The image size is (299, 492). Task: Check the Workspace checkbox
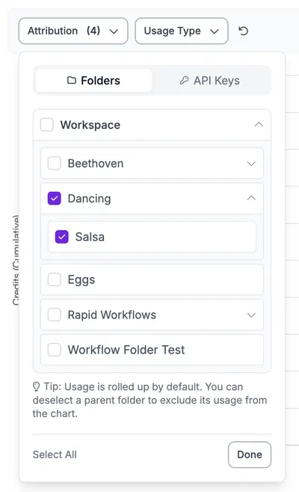(46, 124)
